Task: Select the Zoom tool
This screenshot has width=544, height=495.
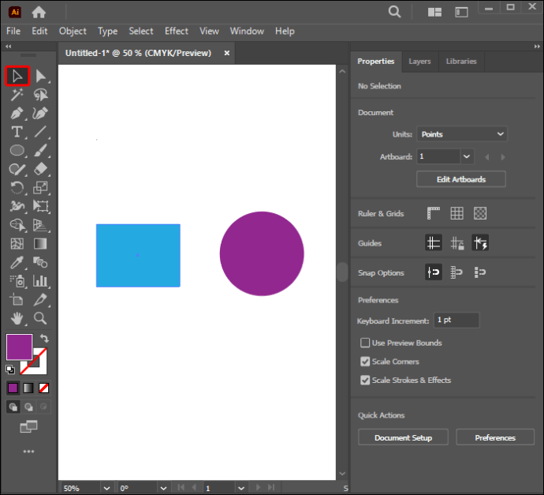Action: (40, 318)
